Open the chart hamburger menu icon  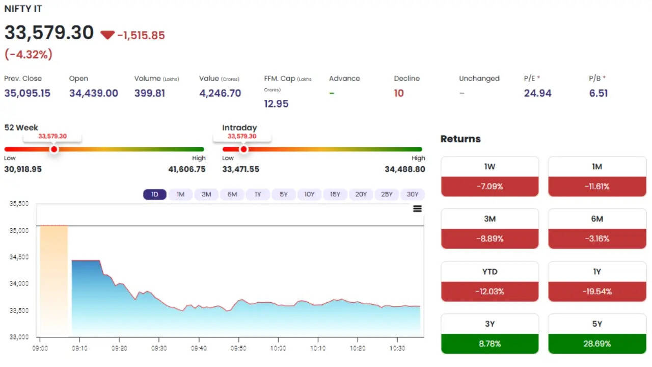tap(417, 208)
